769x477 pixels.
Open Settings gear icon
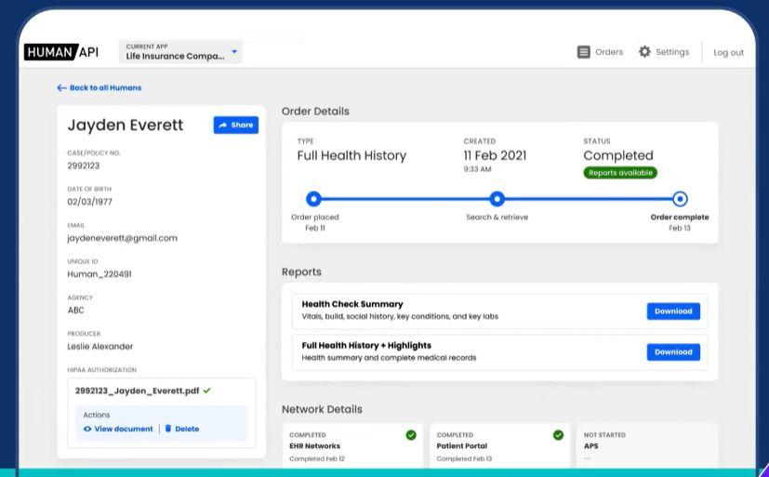(x=644, y=52)
